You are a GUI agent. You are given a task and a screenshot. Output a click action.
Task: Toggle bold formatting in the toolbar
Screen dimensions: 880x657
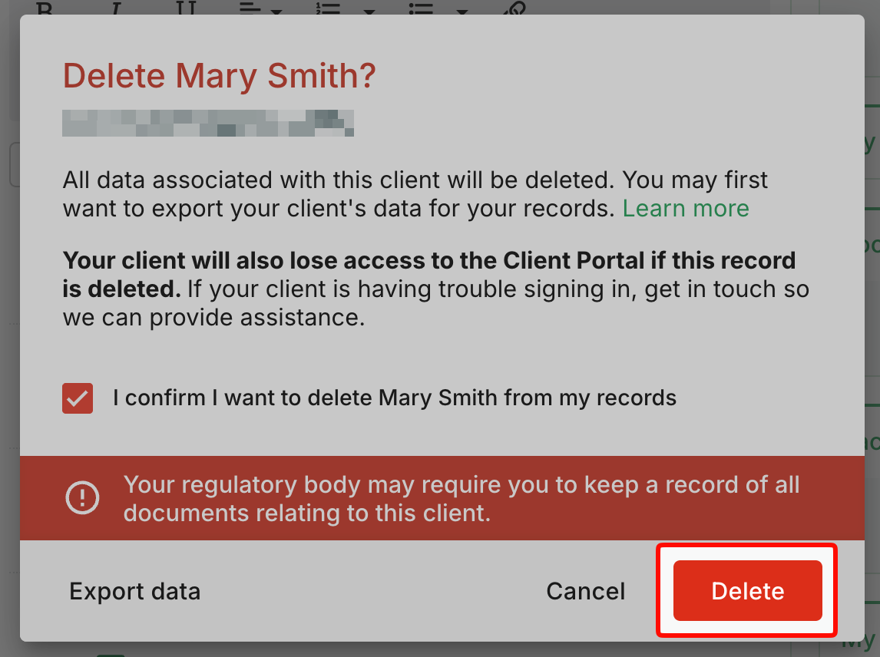(x=45, y=8)
